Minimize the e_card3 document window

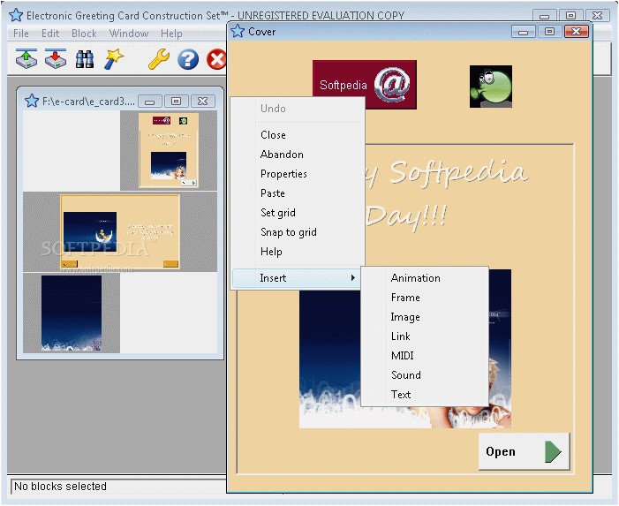pos(149,102)
